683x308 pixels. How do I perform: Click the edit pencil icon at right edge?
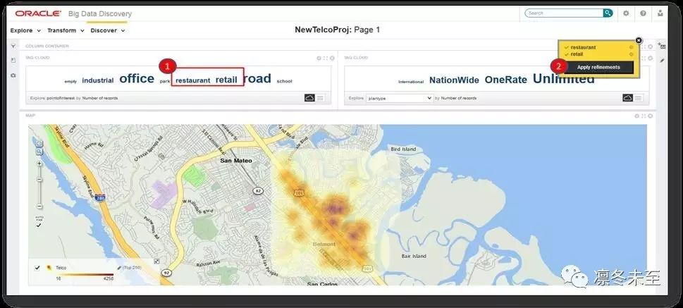pos(662,61)
